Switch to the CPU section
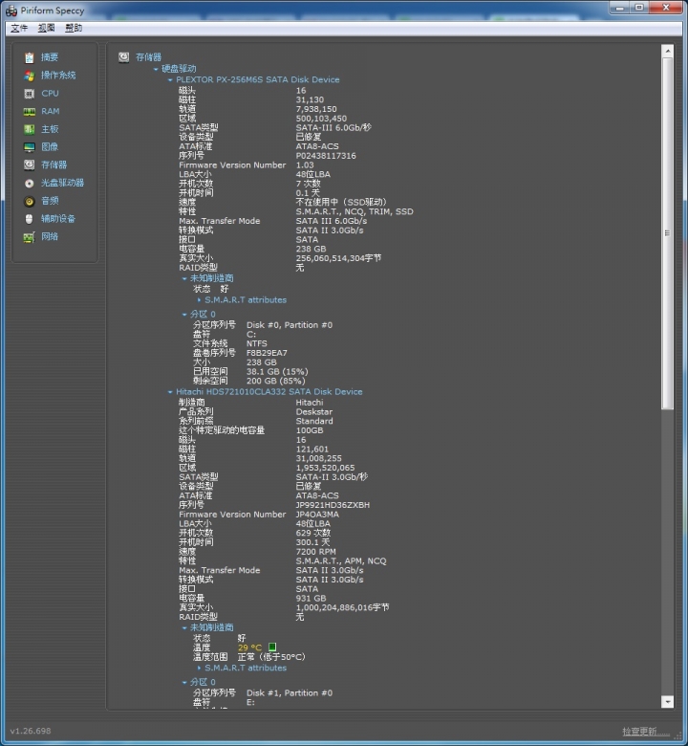Image resolution: width=688 pixels, height=746 pixels. click(x=50, y=94)
